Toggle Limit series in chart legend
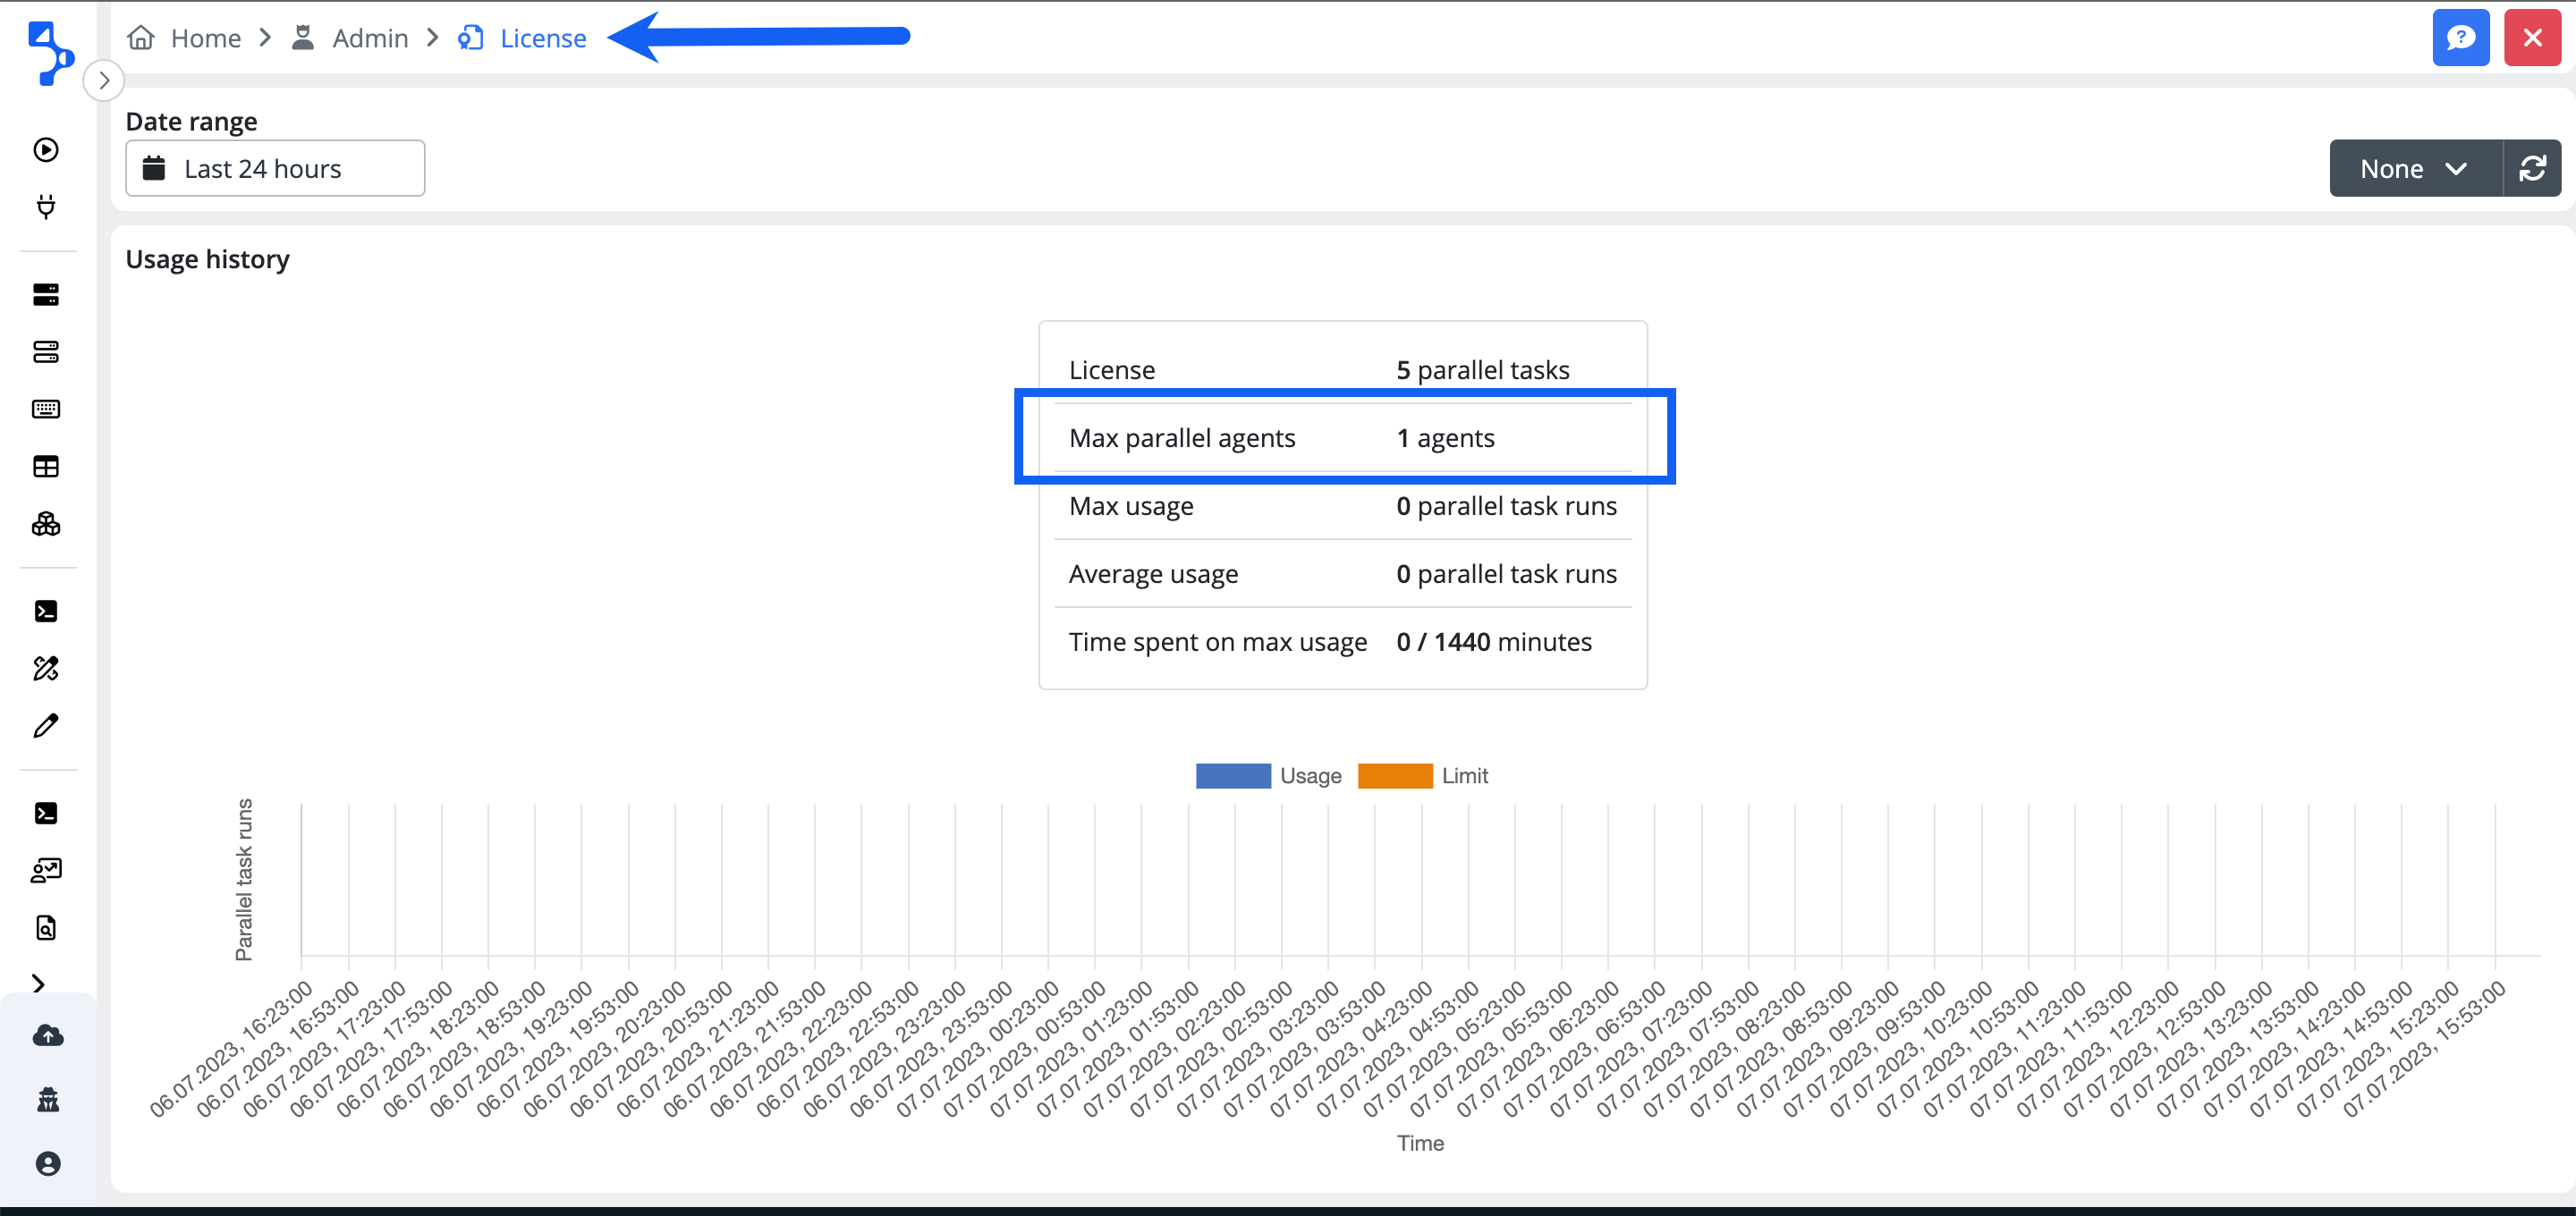 (1464, 776)
